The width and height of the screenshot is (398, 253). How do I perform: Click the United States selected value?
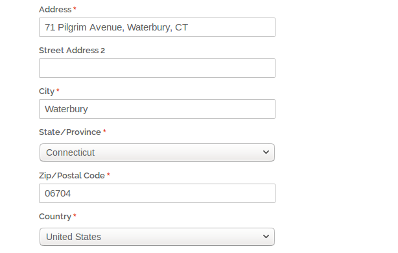[73, 237]
